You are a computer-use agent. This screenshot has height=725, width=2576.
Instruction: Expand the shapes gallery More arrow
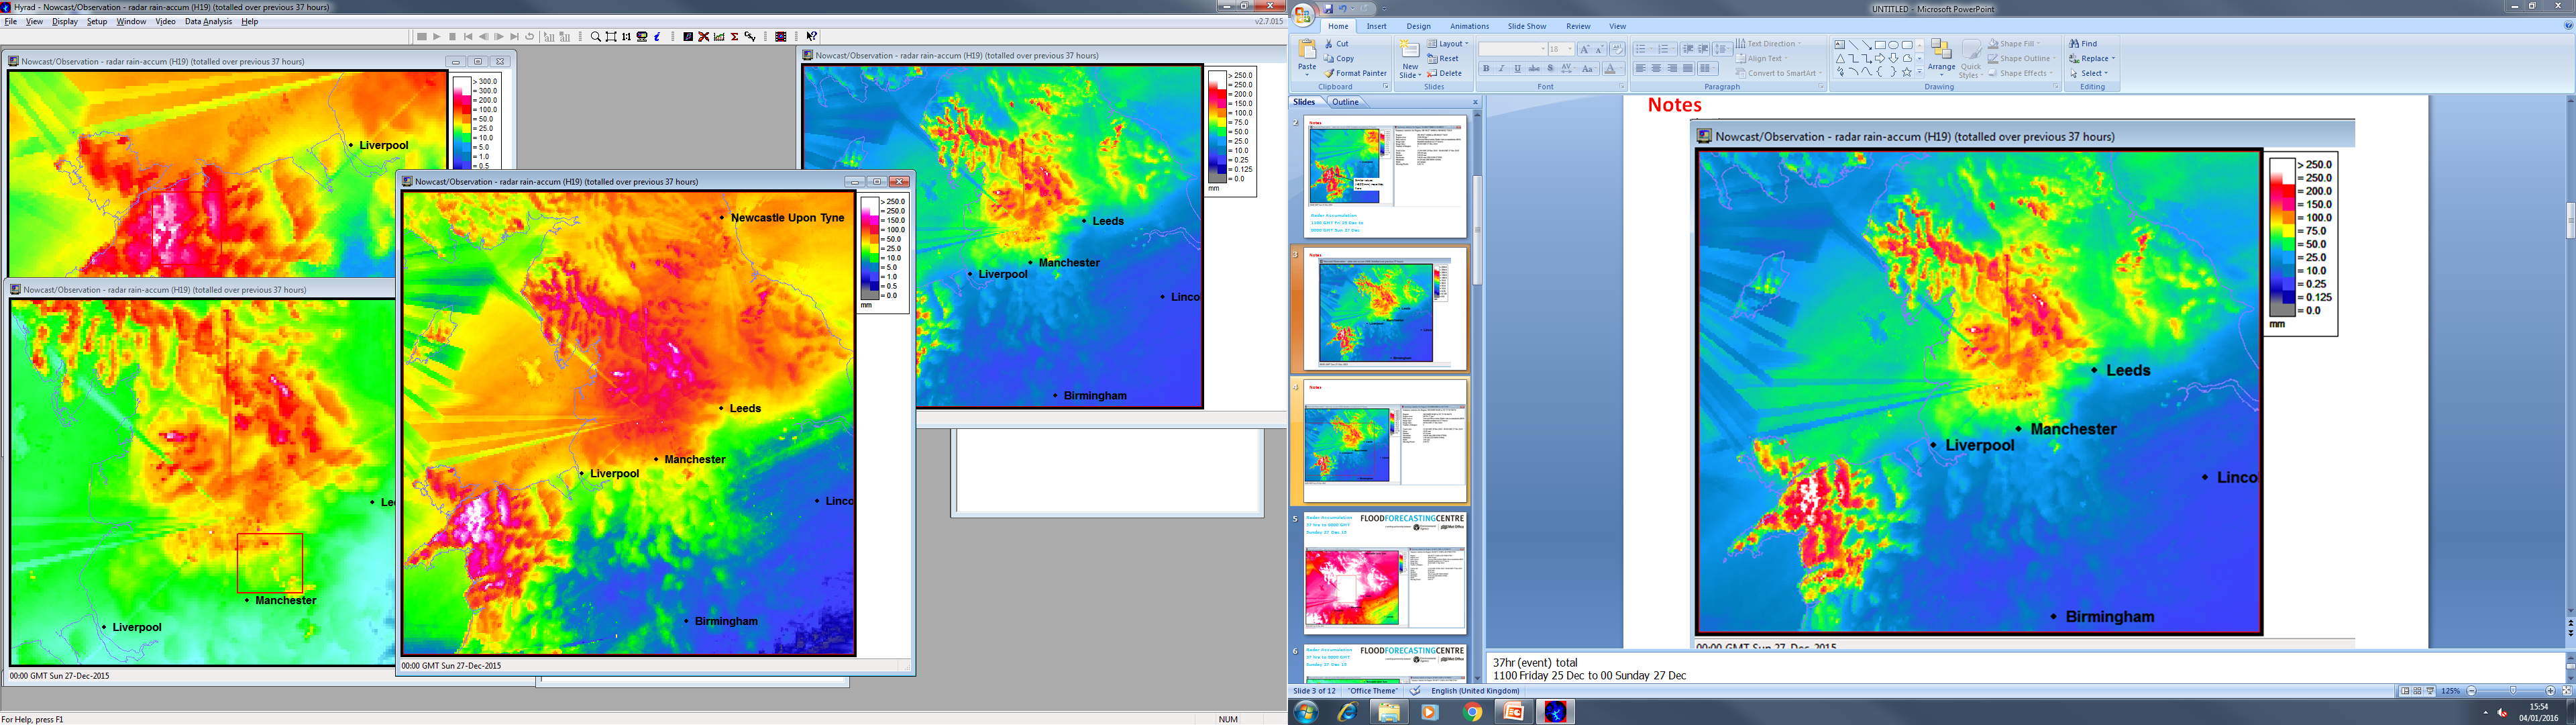(x=1919, y=72)
